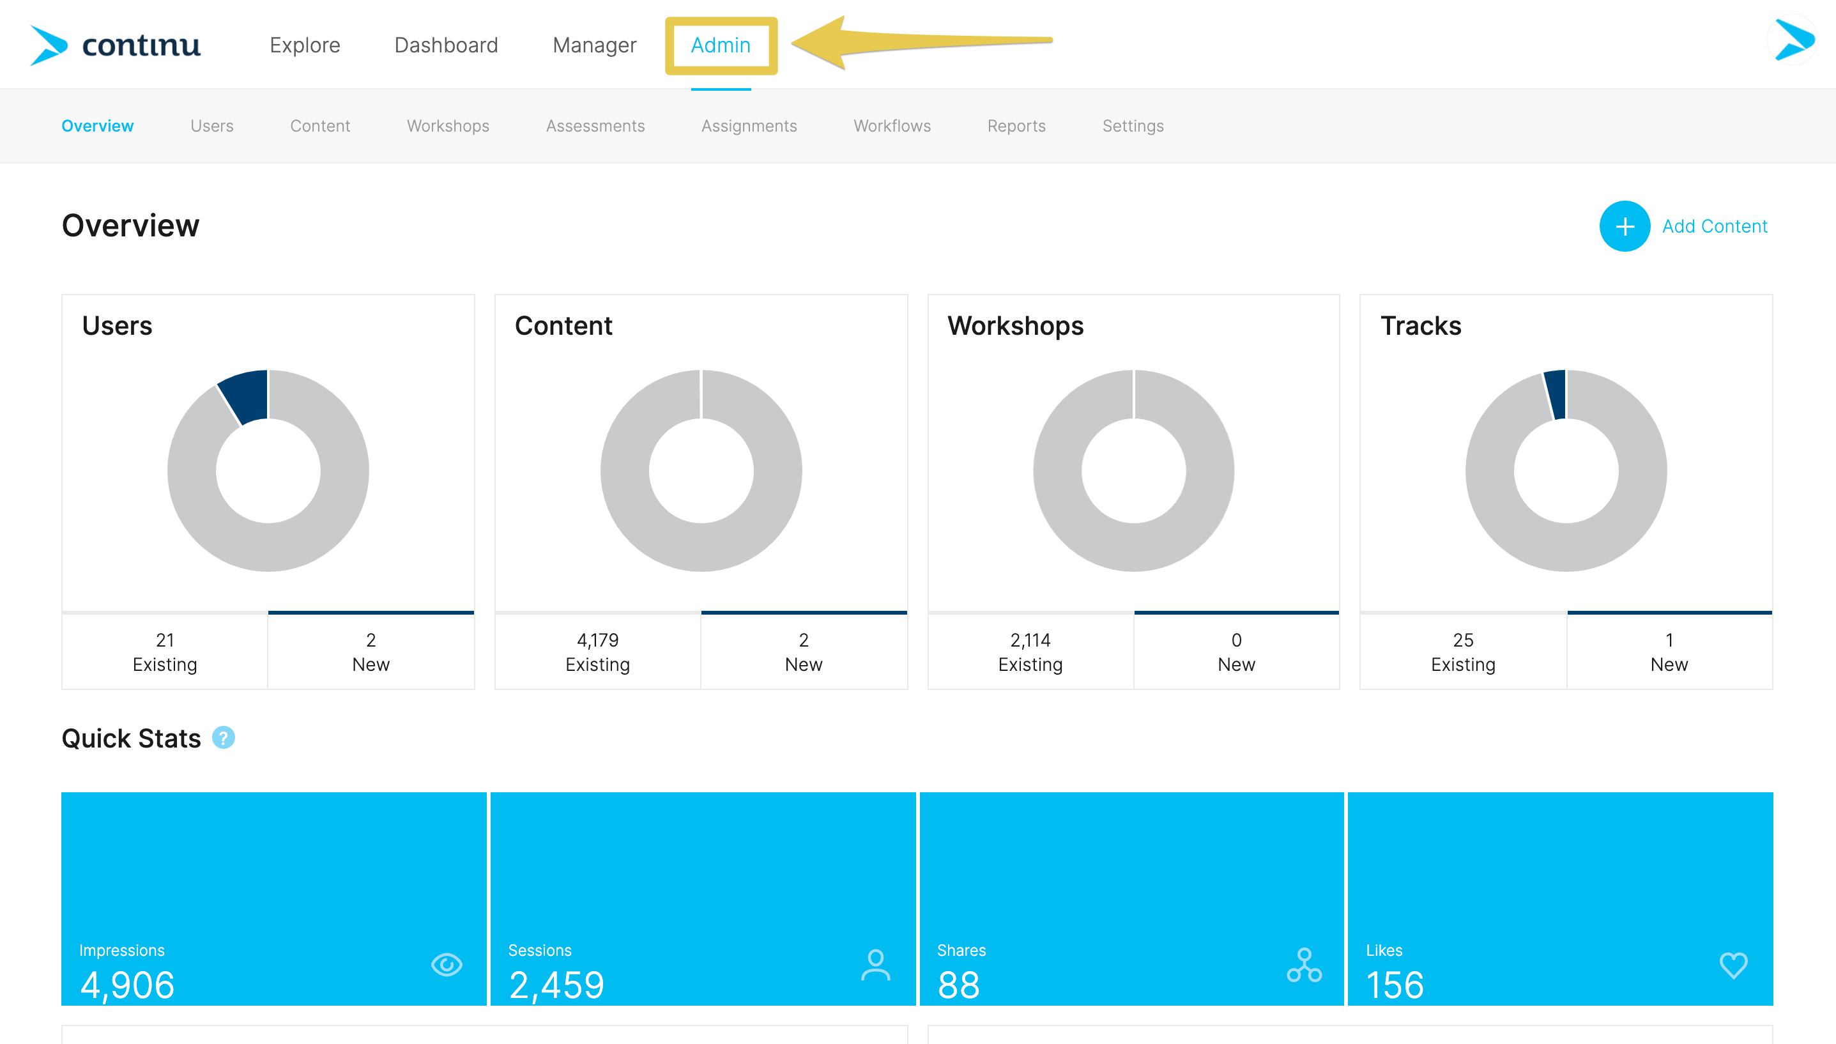Click the Sessions person icon
Screen dimensions: 1836x1044
(x=875, y=965)
